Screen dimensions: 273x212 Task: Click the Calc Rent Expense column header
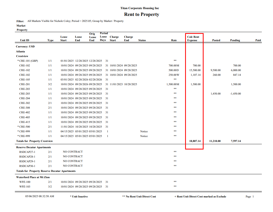point(193,39)
